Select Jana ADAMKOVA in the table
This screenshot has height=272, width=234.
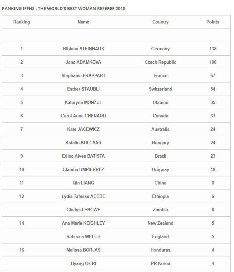(x=83, y=62)
